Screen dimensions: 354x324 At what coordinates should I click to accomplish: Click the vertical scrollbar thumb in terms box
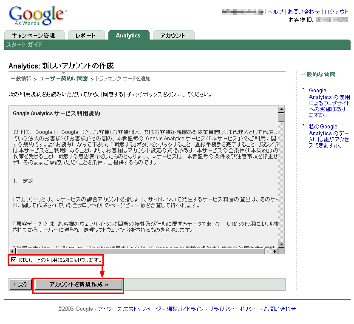[x=281, y=117]
